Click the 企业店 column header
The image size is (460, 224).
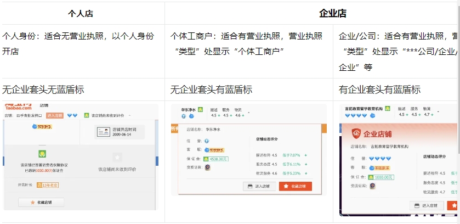[x=332, y=13]
